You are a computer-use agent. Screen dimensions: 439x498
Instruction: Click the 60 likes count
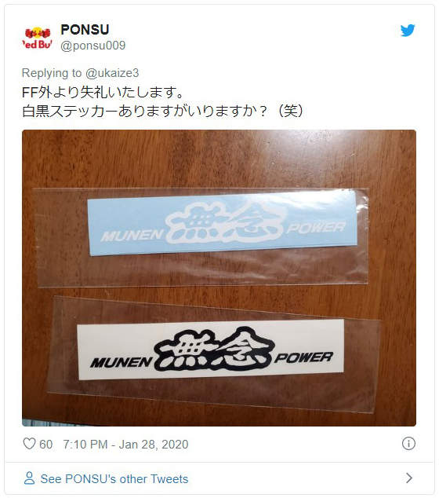tap(46, 444)
